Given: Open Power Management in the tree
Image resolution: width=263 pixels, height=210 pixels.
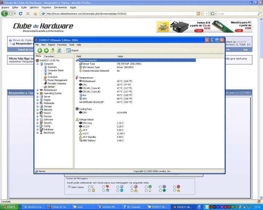Looking at the screenshot, I should click(57, 80).
